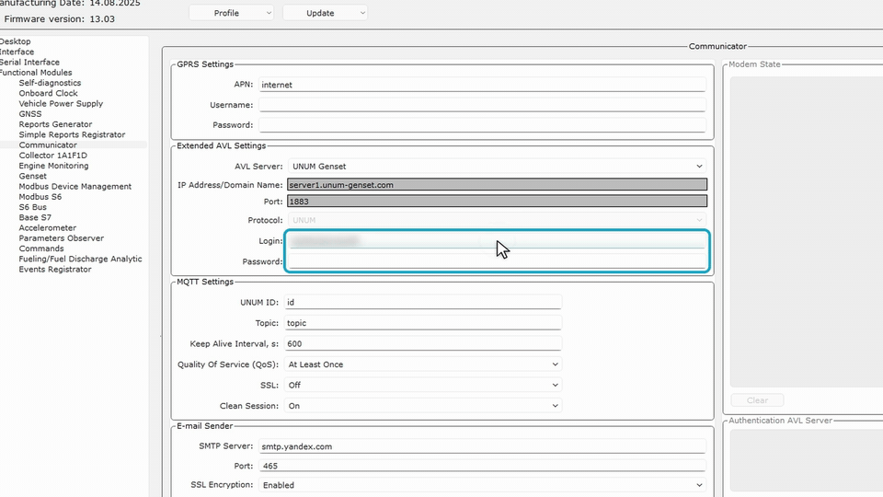This screenshot has height=497, width=883.
Task: Select Serial Interface tree entry
Action: (29, 62)
